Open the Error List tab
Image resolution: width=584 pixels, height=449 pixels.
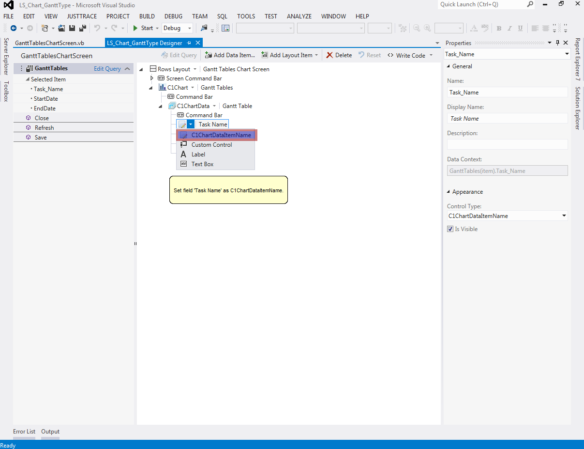(24, 432)
